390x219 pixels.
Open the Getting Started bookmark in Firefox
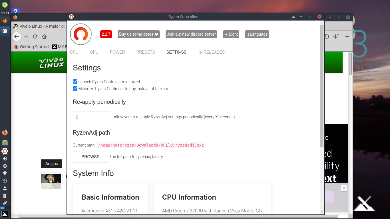pyautogui.click(x=31, y=47)
